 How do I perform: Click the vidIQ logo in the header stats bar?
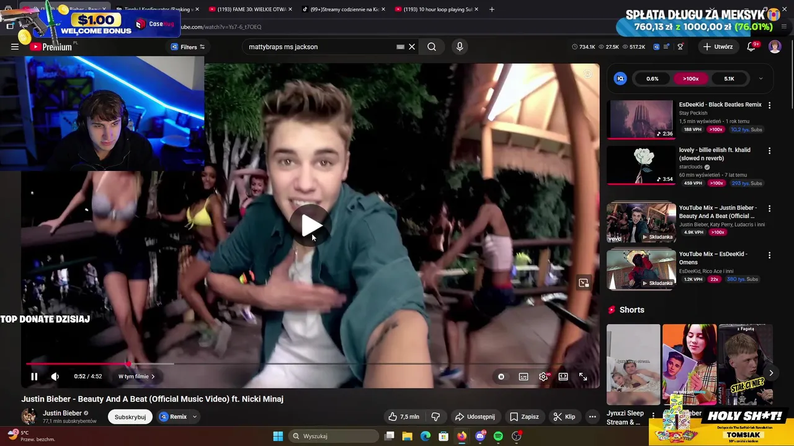point(658,46)
